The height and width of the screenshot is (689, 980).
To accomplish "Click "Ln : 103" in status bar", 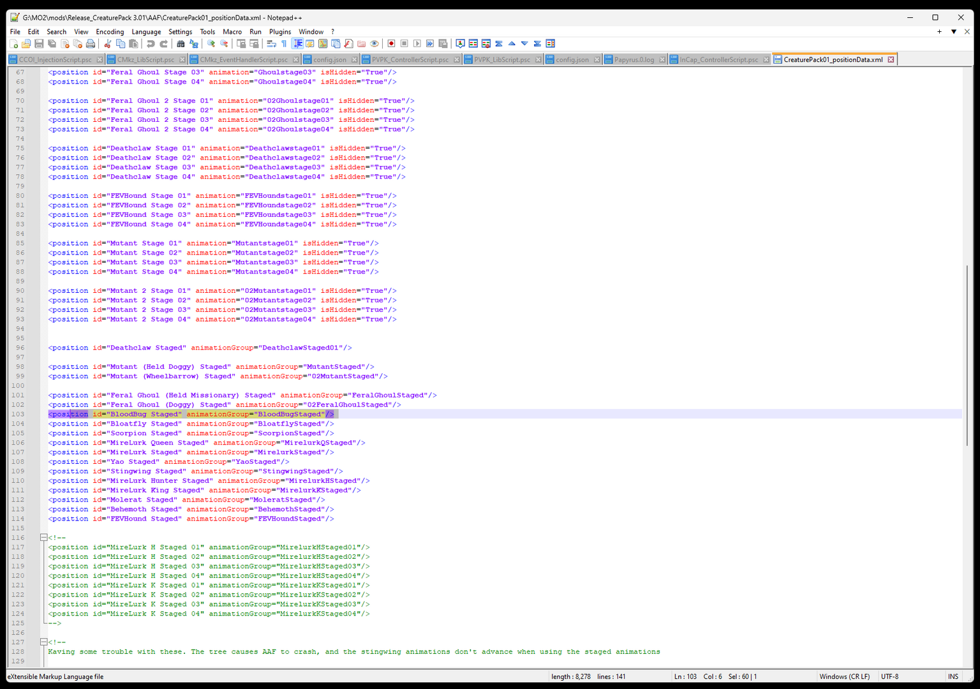I will [685, 677].
